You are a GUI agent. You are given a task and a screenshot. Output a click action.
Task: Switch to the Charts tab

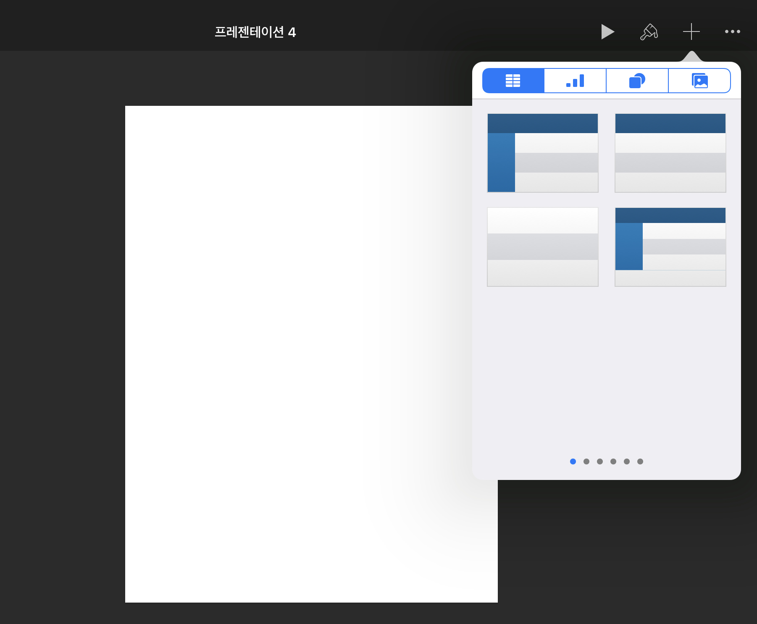point(575,81)
